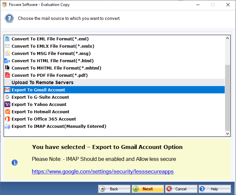This screenshot has width=236, height=195.
Task: Proceed with the Next button
Action: (147, 189)
